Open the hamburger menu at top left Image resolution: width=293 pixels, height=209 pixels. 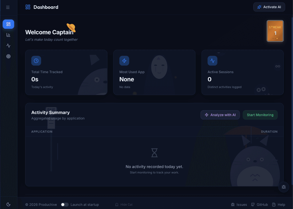pyautogui.click(x=8, y=7)
